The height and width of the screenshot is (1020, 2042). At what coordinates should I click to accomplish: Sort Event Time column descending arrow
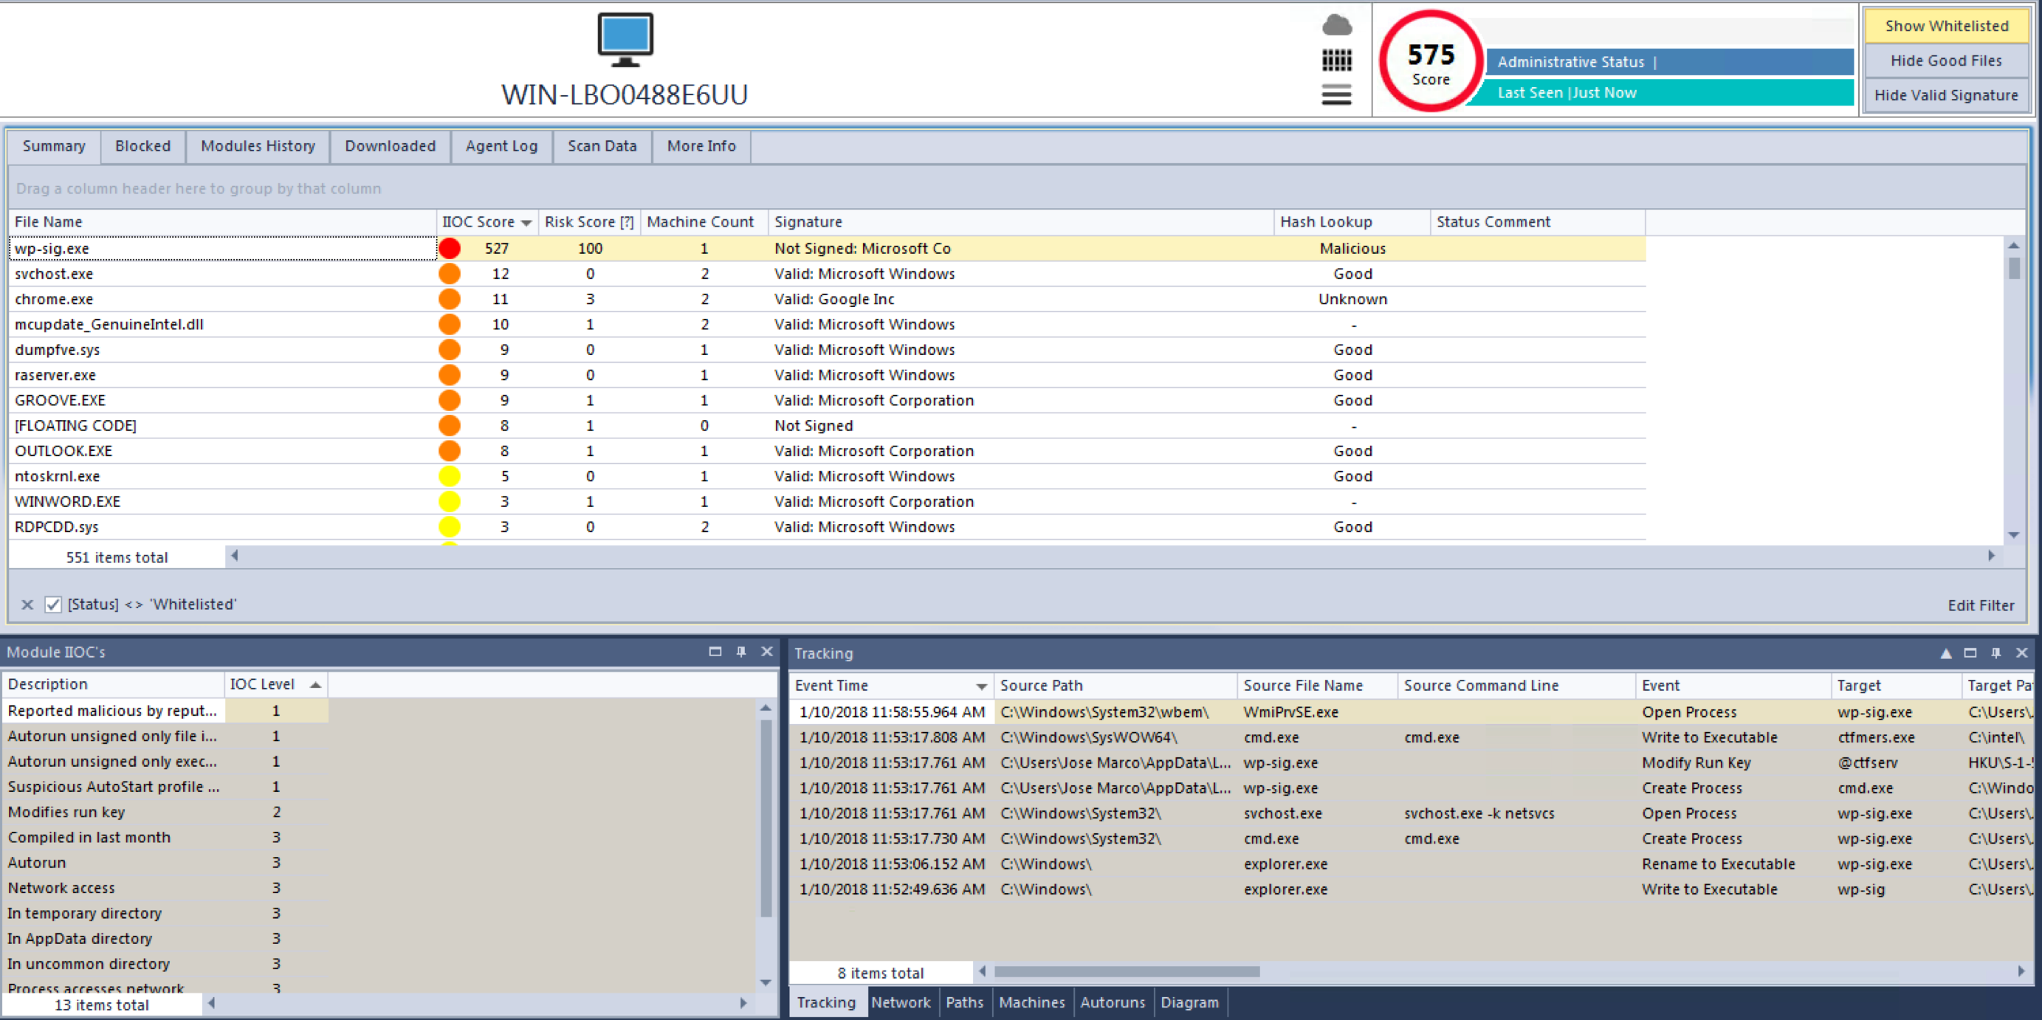[x=981, y=686]
